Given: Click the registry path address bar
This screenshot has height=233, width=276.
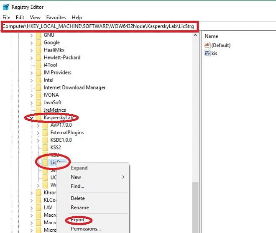Looking at the screenshot, I should (x=100, y=26).
